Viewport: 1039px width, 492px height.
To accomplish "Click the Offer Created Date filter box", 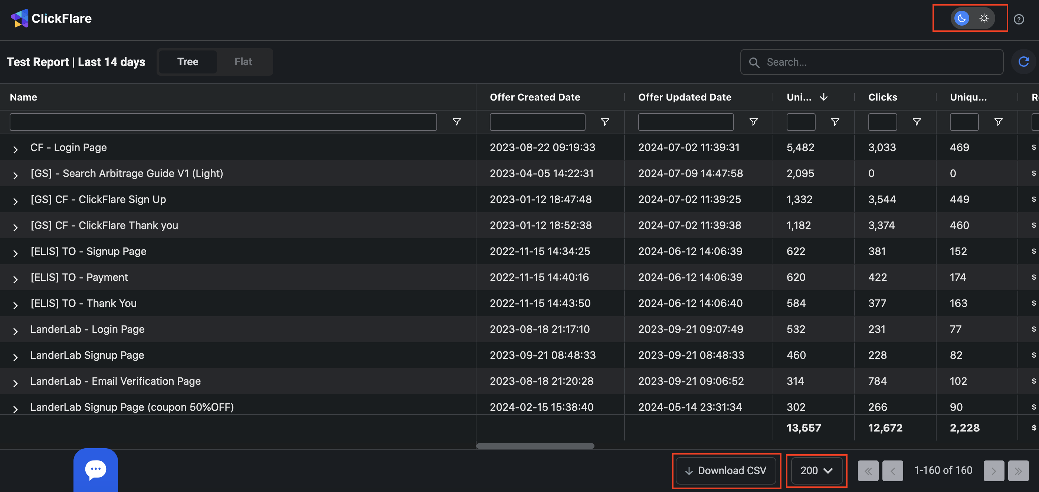I will coord(537,122).
